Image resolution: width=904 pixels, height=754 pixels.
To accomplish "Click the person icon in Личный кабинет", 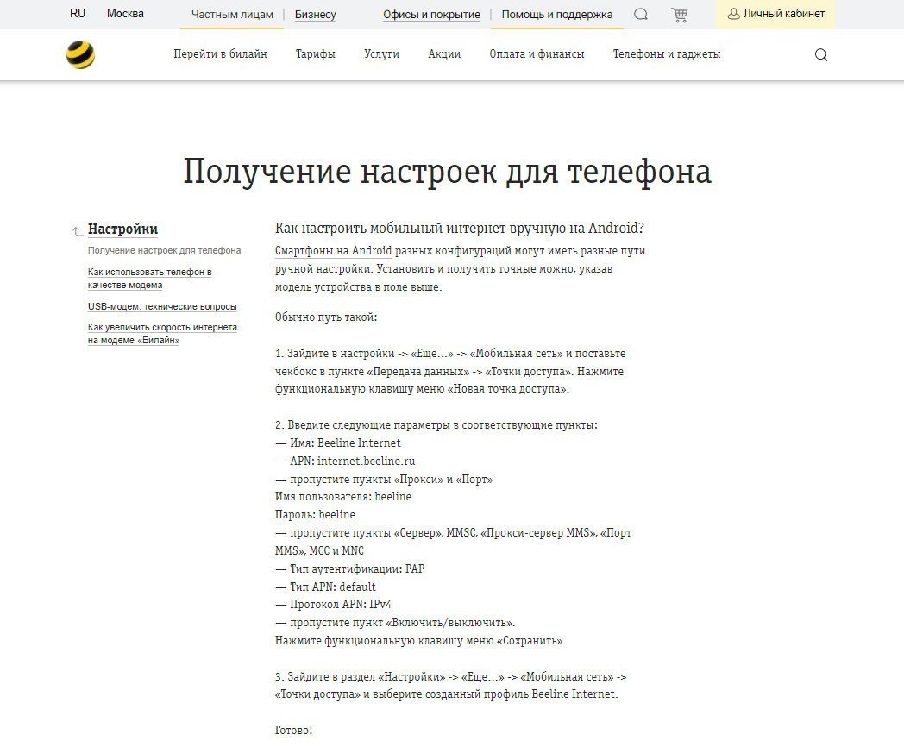I will (x=734, y=14).
